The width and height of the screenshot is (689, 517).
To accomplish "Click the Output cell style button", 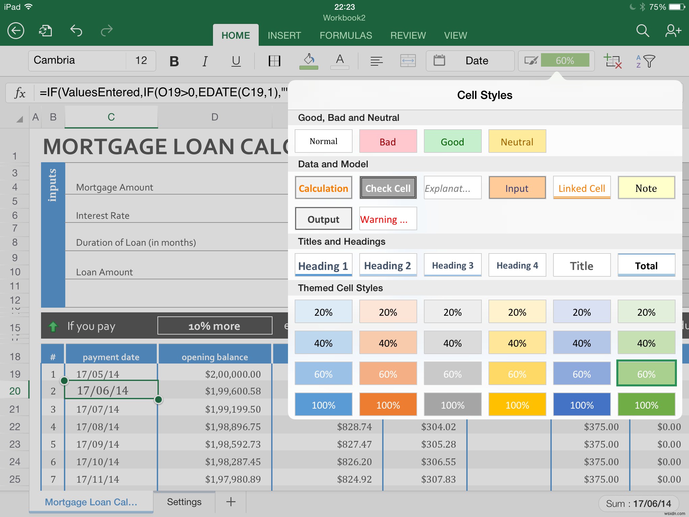I will tap(323, 219).
